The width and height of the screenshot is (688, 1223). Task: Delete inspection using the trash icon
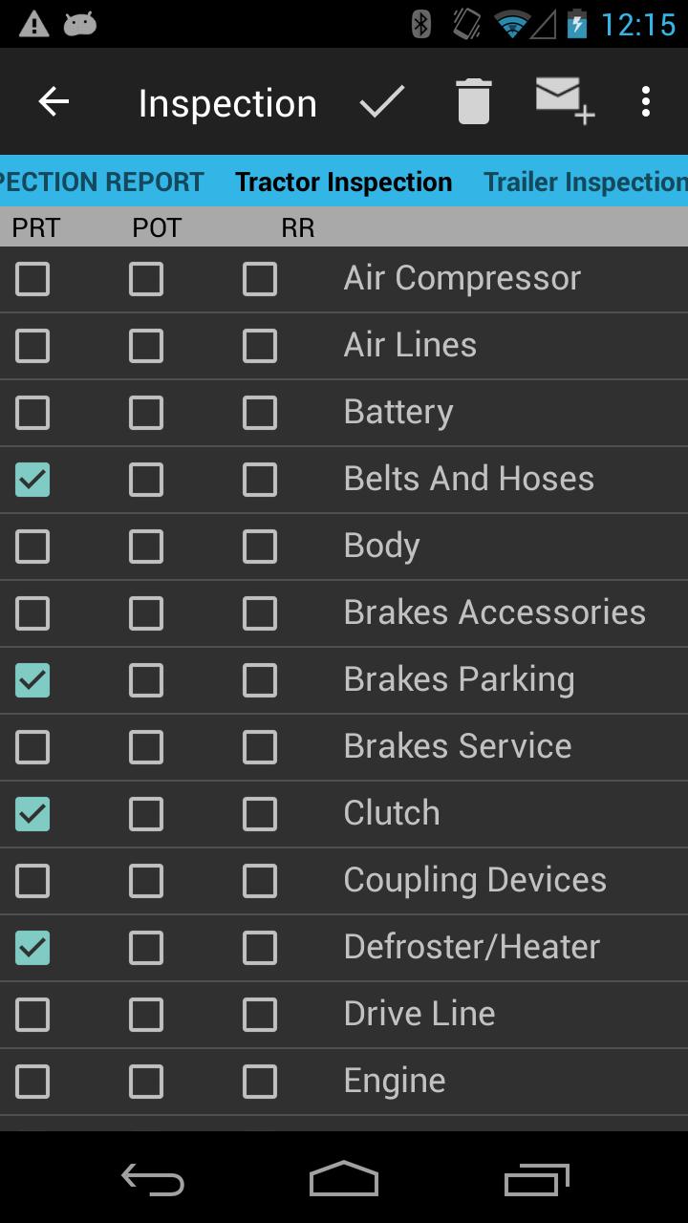473,102
